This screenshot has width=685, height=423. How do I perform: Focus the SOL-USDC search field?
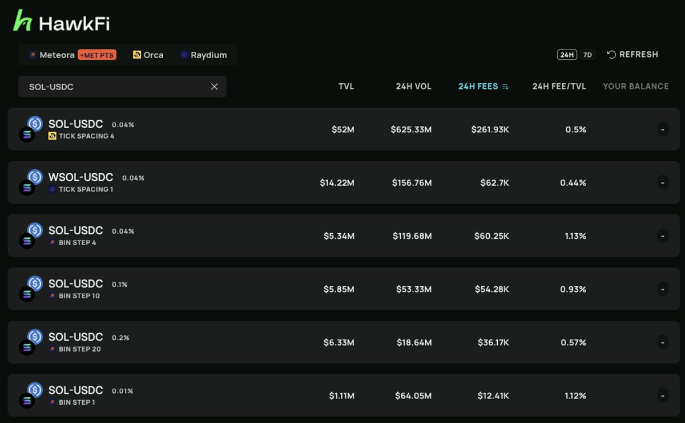[x=122, y=87]
